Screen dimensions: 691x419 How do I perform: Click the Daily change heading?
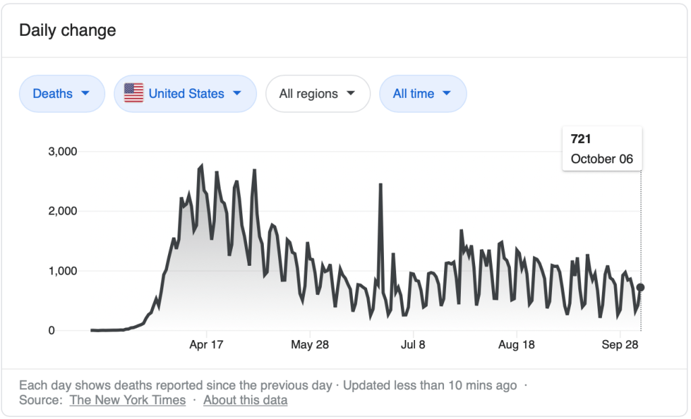coord(67,30)
